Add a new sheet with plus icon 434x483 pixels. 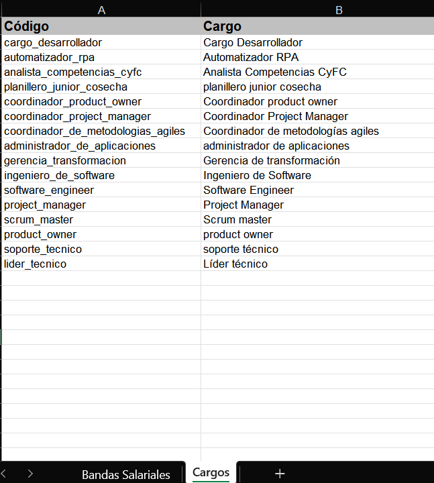click(x=280, y=474)
